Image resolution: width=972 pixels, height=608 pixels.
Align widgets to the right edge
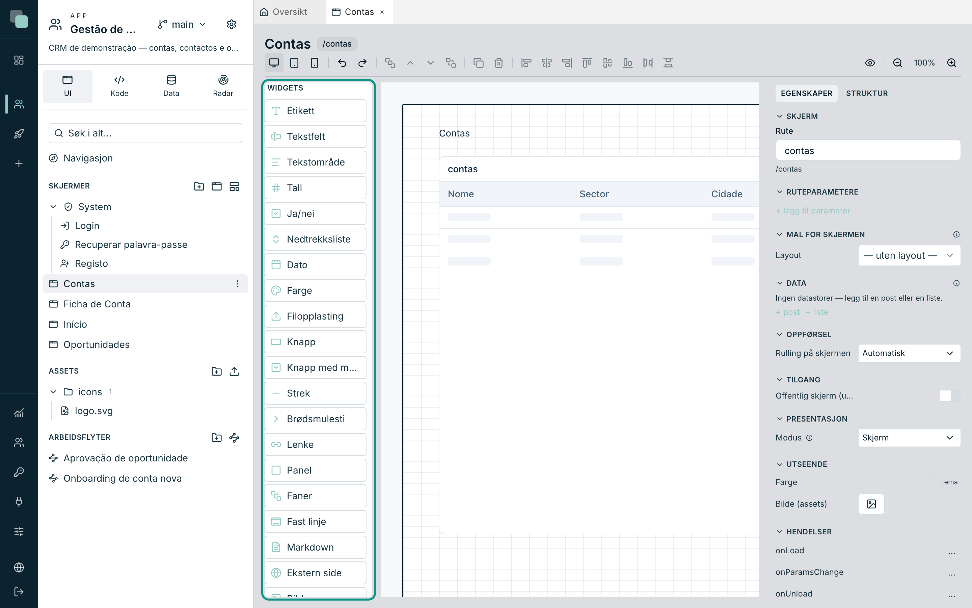click(567, 63)
